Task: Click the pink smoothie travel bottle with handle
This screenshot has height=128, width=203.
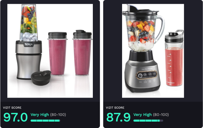Action: coord(174,58)
